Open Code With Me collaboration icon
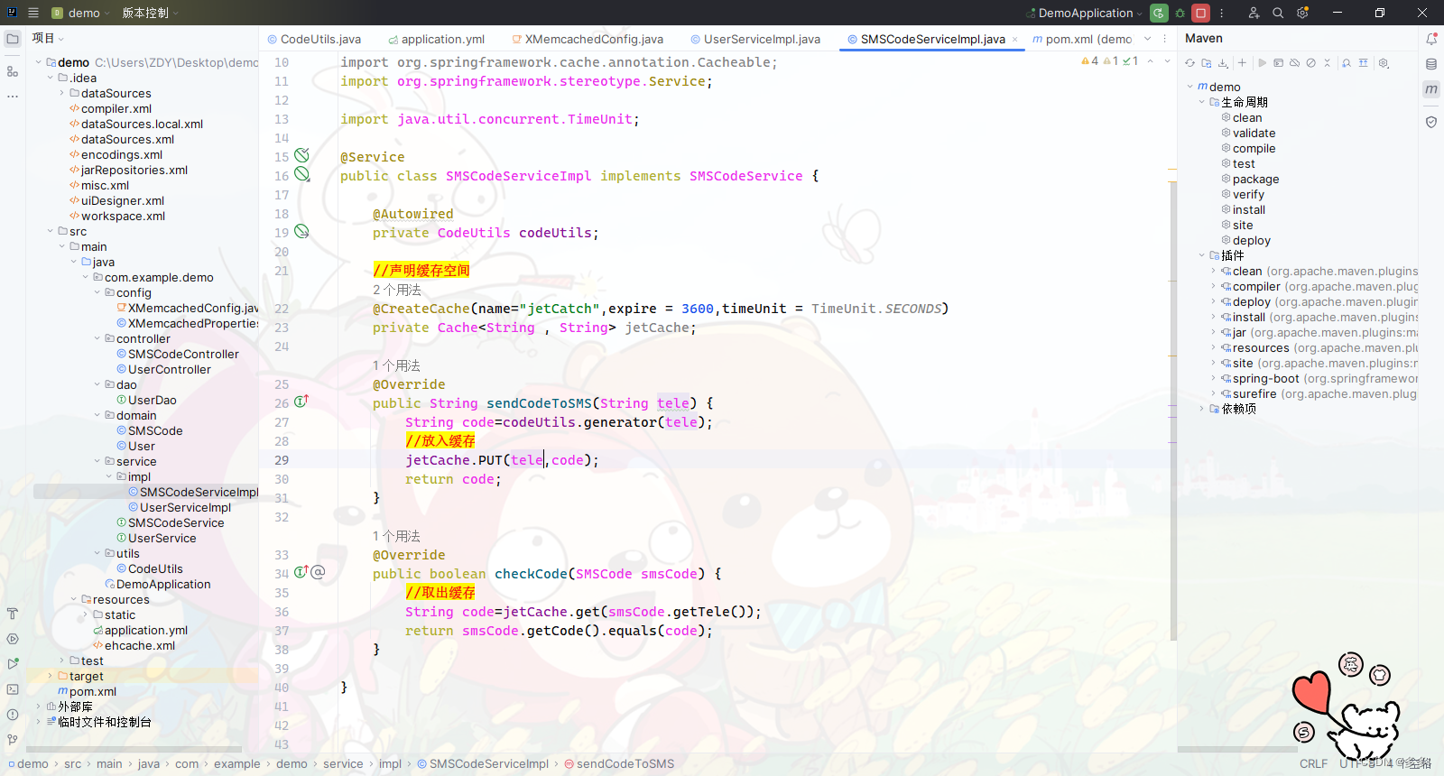 1254,13
